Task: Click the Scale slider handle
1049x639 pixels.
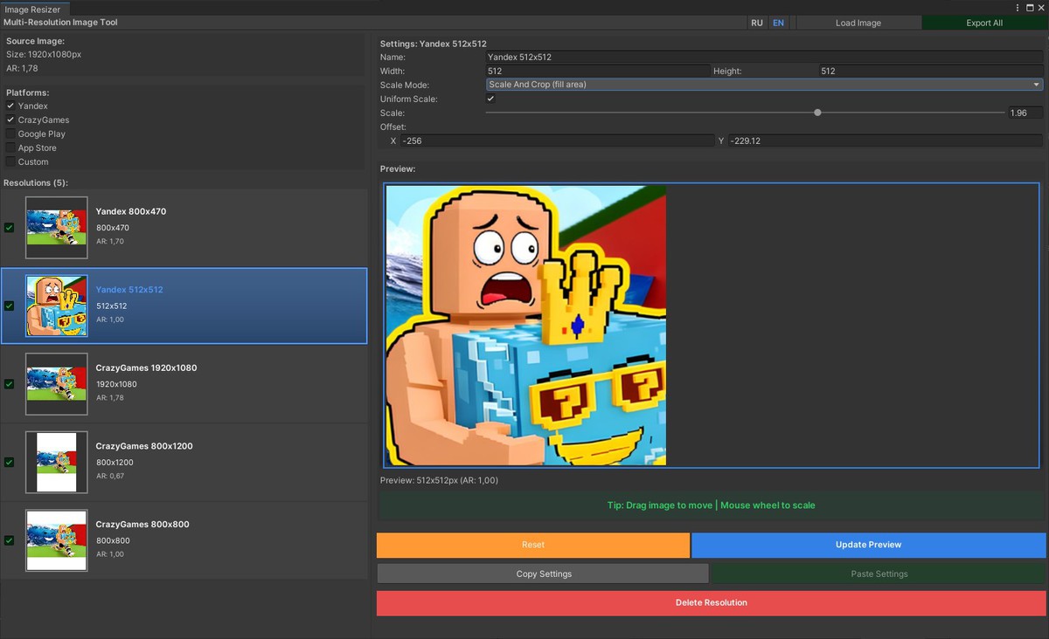Action: 817,113
